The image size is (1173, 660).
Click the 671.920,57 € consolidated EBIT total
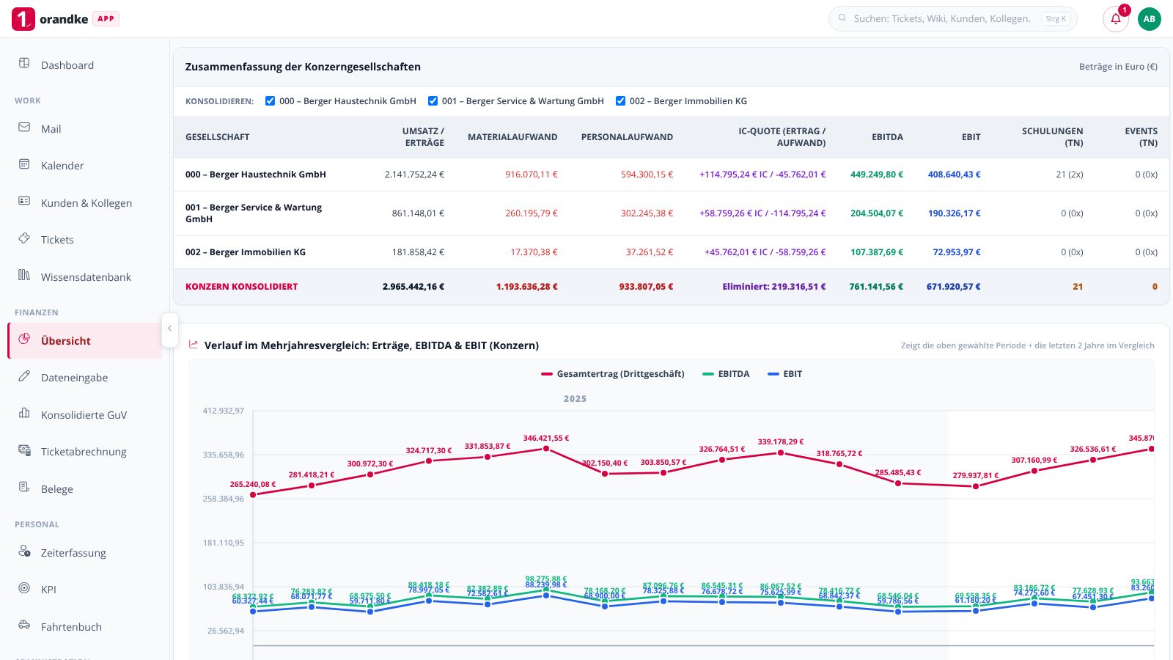tap(953, 287)
